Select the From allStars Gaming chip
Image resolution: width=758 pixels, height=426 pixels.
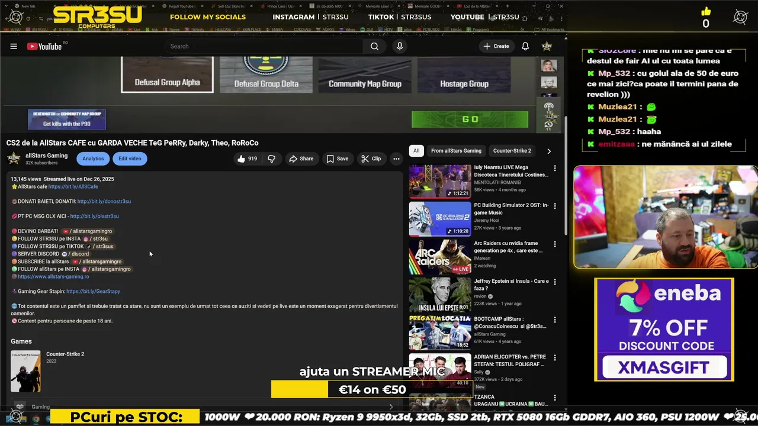tap(456, 151)
